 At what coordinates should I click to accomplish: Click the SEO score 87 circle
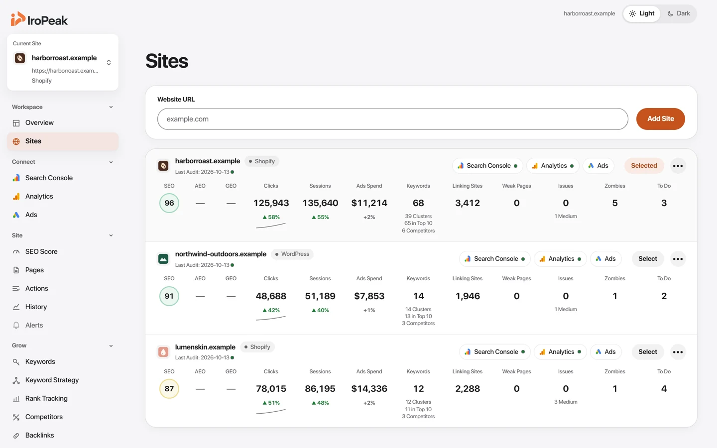[169, 389]
